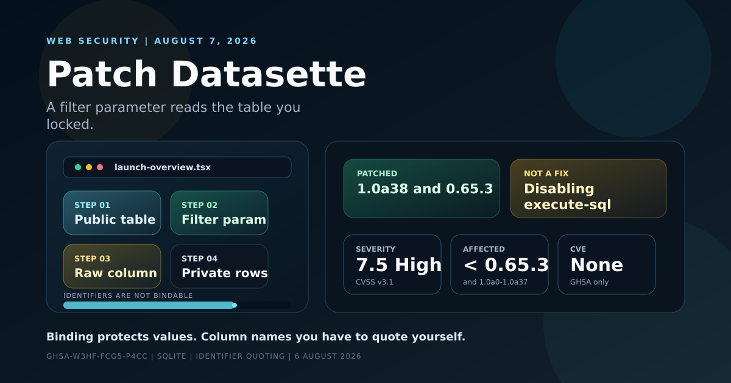
Task: Open the Step 04 Private rows card
Action: (219, 266)
